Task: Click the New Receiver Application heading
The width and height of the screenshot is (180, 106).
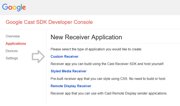Action: point(86,37)
